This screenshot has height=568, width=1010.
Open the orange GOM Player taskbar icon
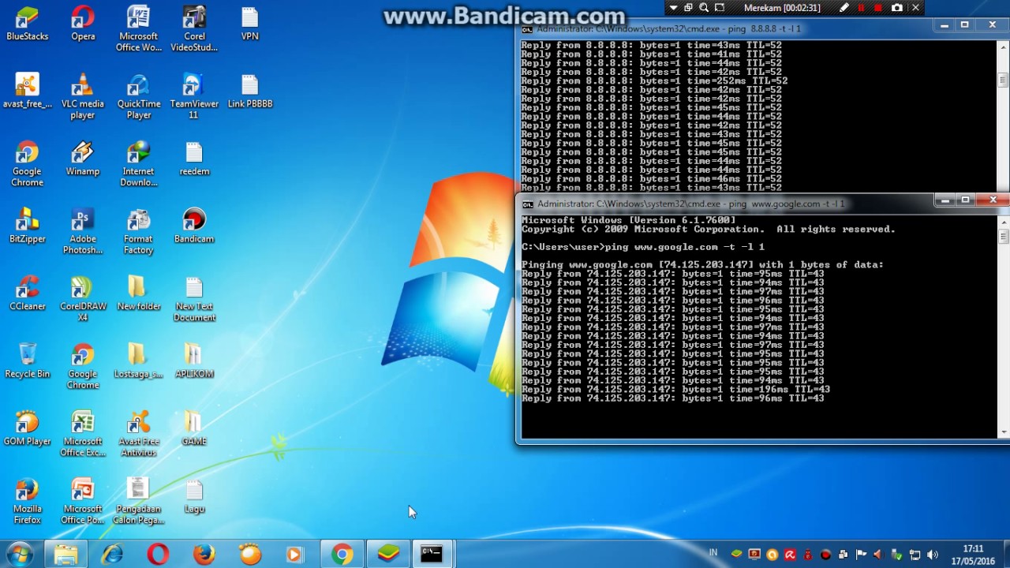pyautogui.click(x=249, y=555)
